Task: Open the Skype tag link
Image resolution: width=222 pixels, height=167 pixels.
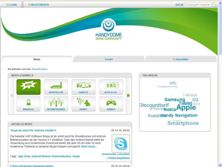Action: [76, 156]
